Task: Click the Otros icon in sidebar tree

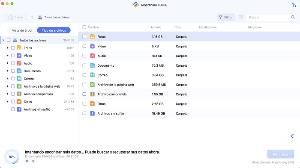Action: coord(19,102)
